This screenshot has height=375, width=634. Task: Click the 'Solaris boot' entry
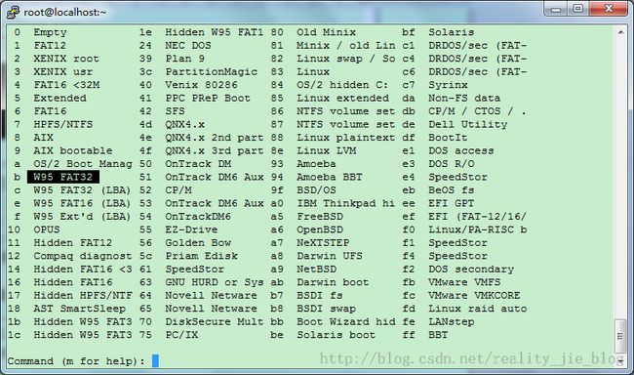[x=336, y=335]
